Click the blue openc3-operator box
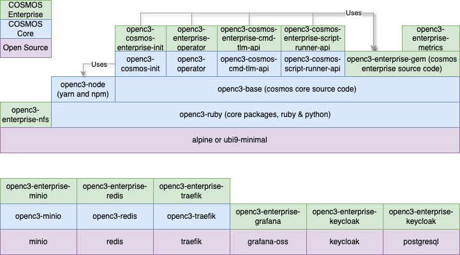The image size is (460, 255). 191,64
